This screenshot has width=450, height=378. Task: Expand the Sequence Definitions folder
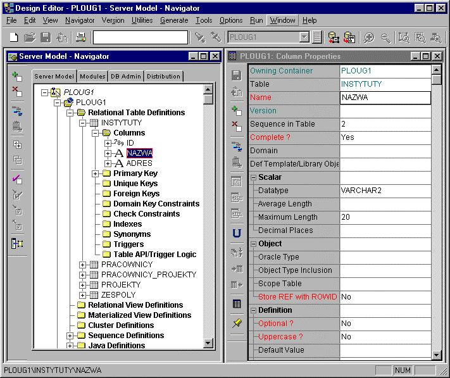pos(70,336)
